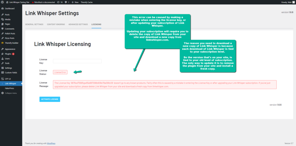Follow the WordPress link in footer
The image size is (296, 146).
(x=51, y=143)
